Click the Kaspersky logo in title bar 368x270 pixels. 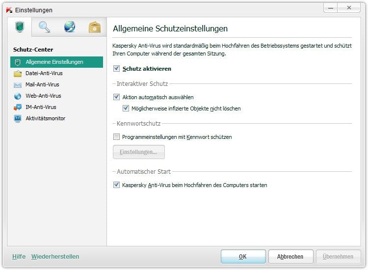pyautogui.click(x=9, y=10)
